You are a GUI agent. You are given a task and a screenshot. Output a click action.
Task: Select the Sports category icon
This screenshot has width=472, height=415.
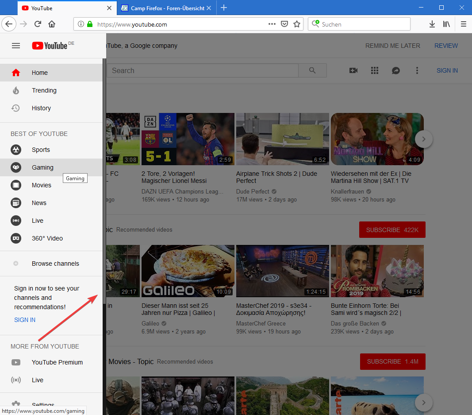16,150
